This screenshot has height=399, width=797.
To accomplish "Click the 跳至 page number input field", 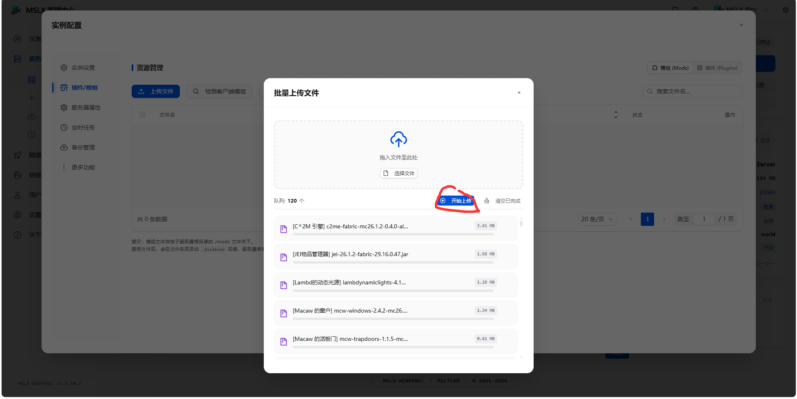I will pyautogui.click(x=704, y=219).
